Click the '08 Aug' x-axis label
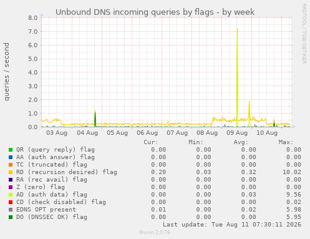Screen dimensions: 310x239 tap(207, 133)
